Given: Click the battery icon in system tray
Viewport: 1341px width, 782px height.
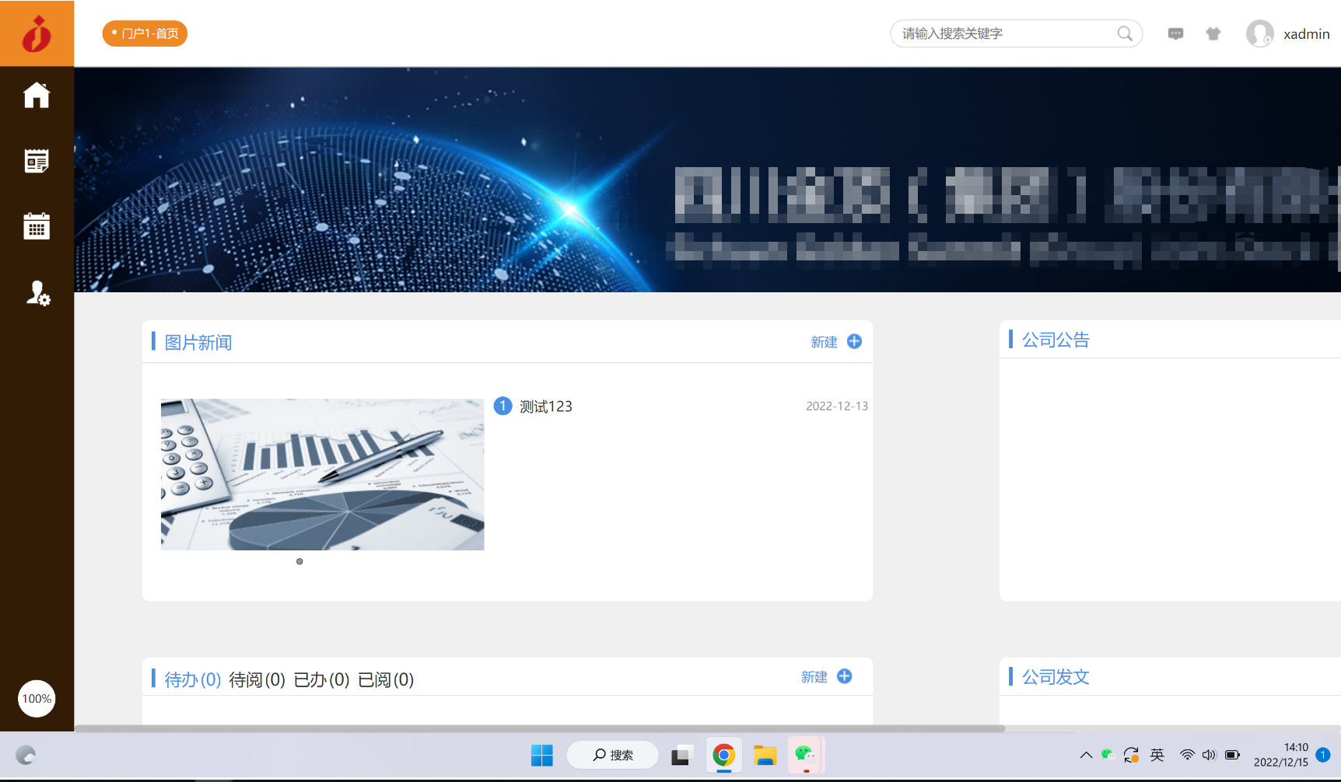Looking at the screenshot, I should (1232, 755).
